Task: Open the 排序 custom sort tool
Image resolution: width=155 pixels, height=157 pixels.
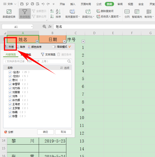Action: (58, 14)
